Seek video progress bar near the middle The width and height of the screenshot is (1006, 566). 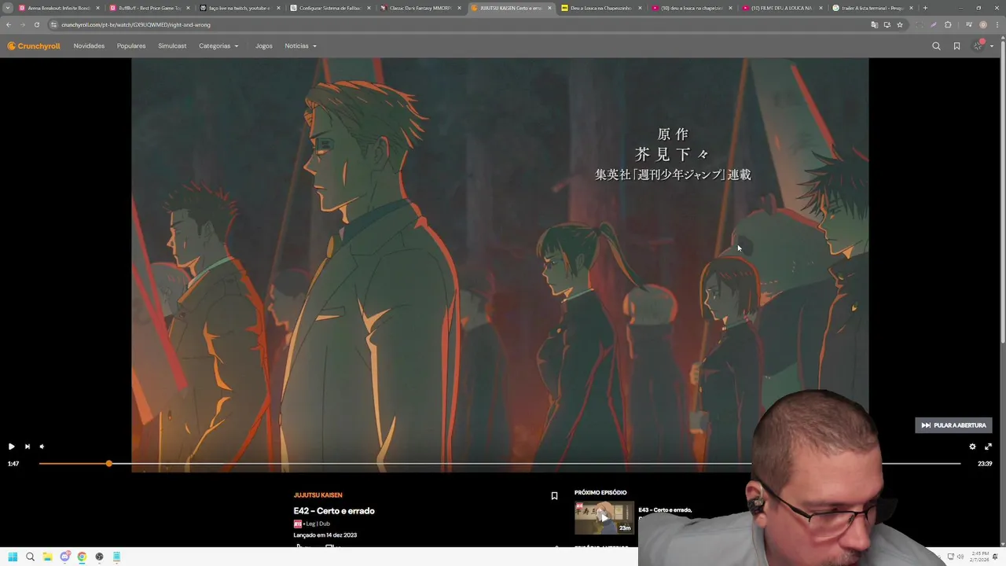(x=500, y=464)
